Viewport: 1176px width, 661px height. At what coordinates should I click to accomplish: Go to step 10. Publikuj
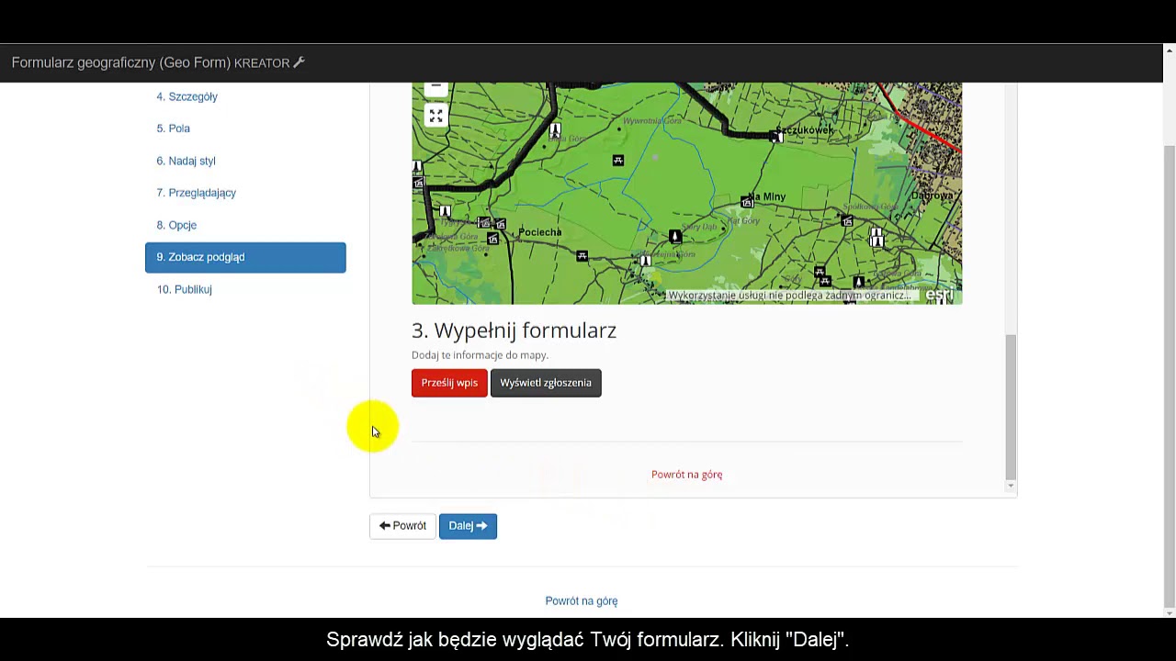point(184,289)
